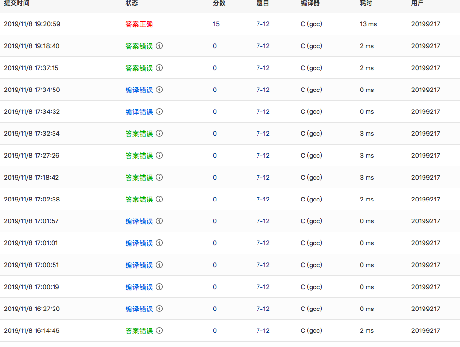Click 答案错误 status for 19:18:40 row
This screenshot has width=460, height=347.
click(x=139, y=46)
